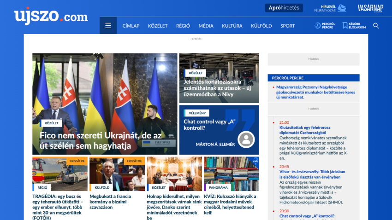Image resolution: width=392 pixels, height=220 pixels.
Task: Navigate to Kultúra section
Action: coord(232,26)
